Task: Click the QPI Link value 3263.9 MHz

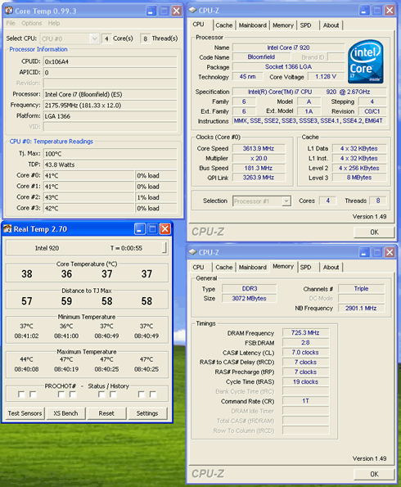Action: click(x=259, y=178)
